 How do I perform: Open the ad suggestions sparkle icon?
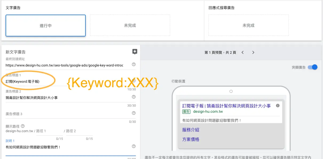click(135, 52)
